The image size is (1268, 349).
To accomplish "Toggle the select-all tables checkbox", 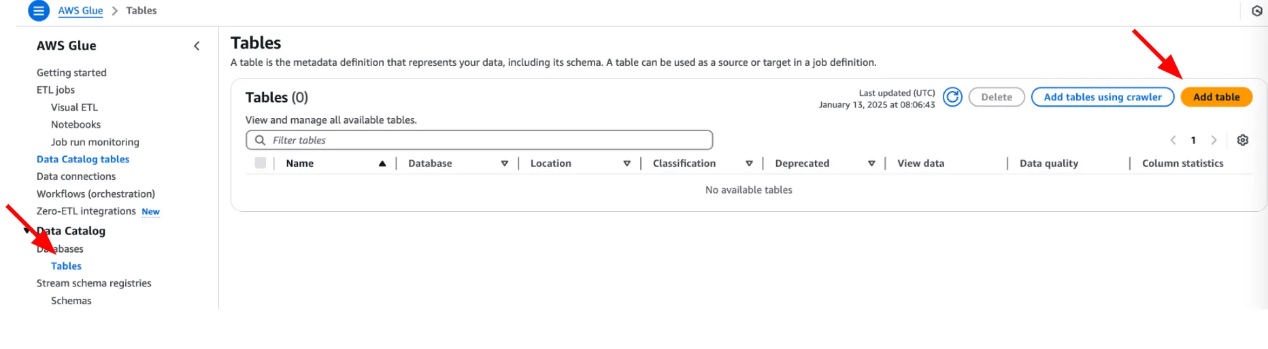I will pos(260,163).
